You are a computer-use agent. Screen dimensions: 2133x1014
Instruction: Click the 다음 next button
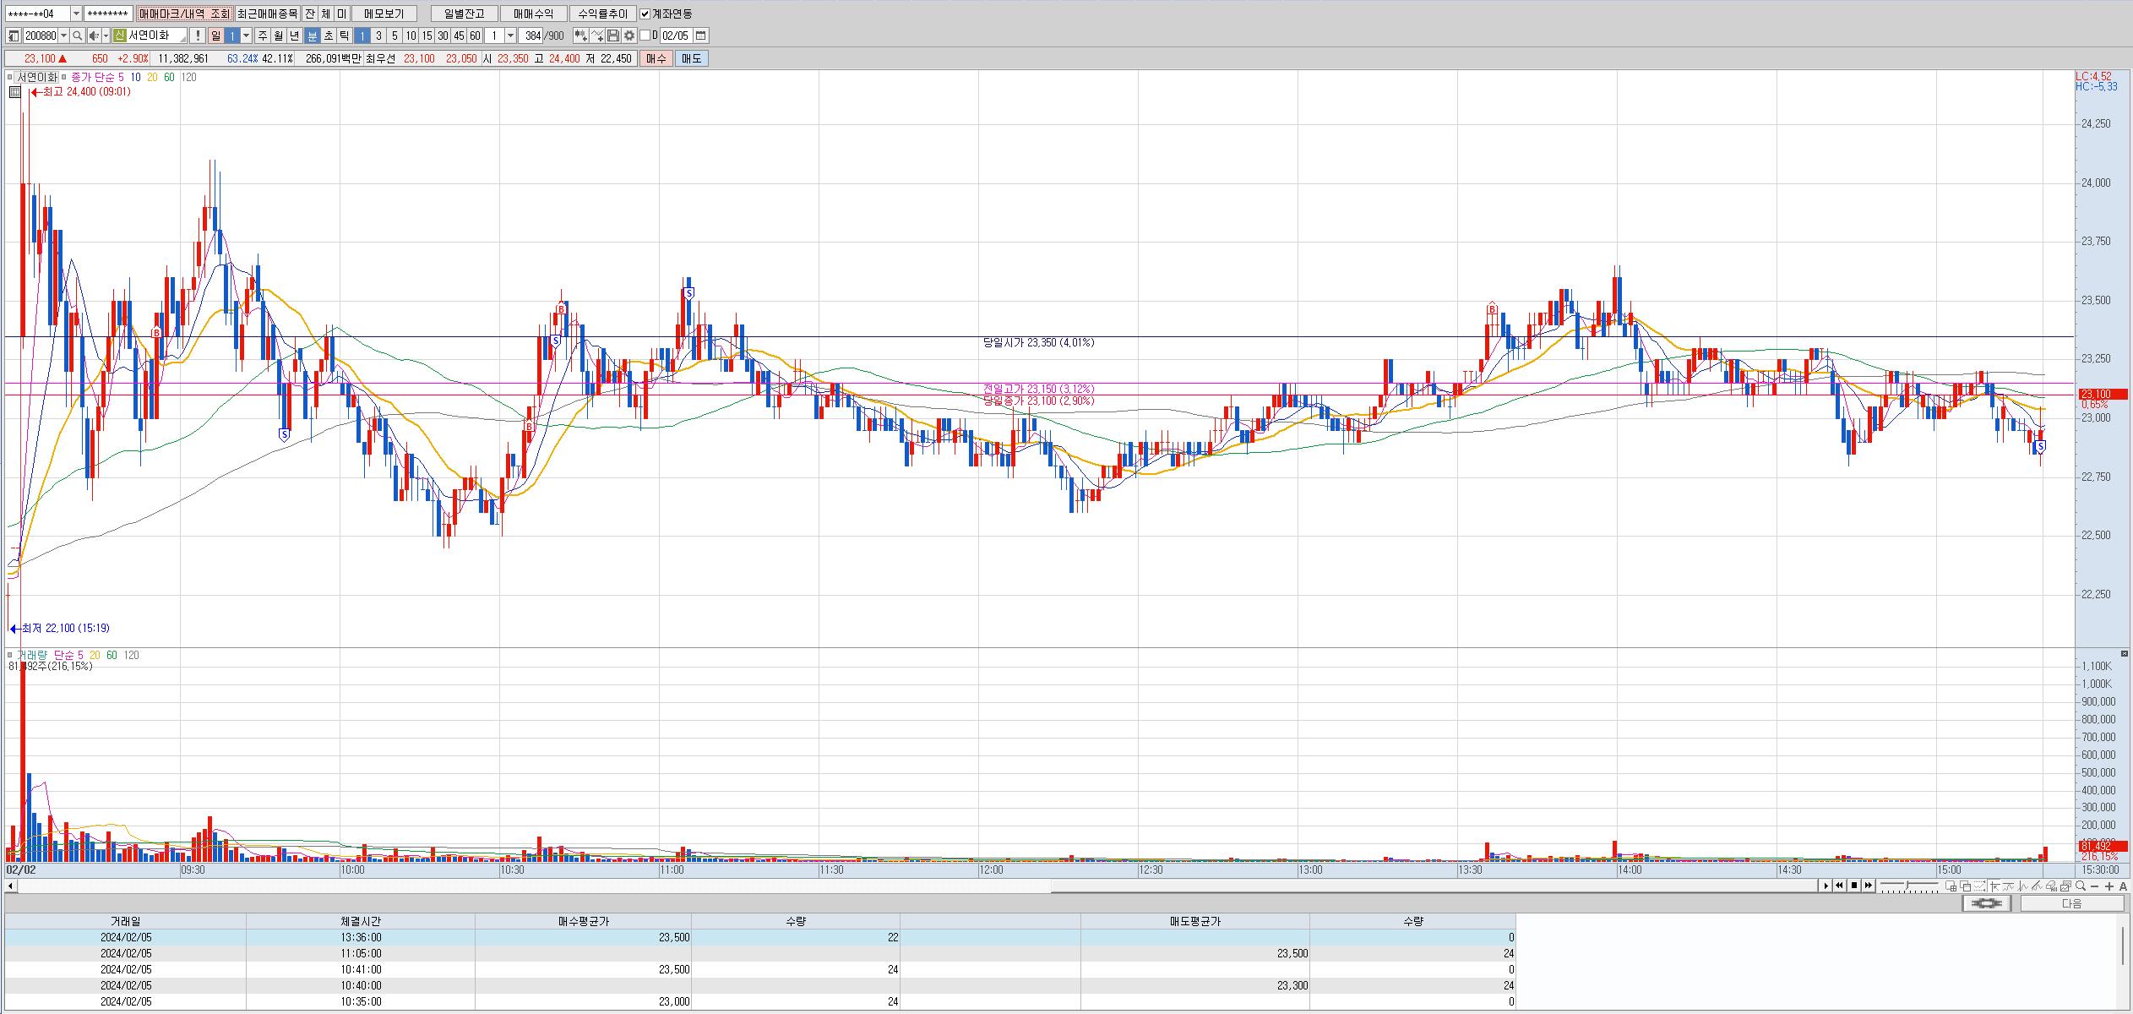[2071, 903]
